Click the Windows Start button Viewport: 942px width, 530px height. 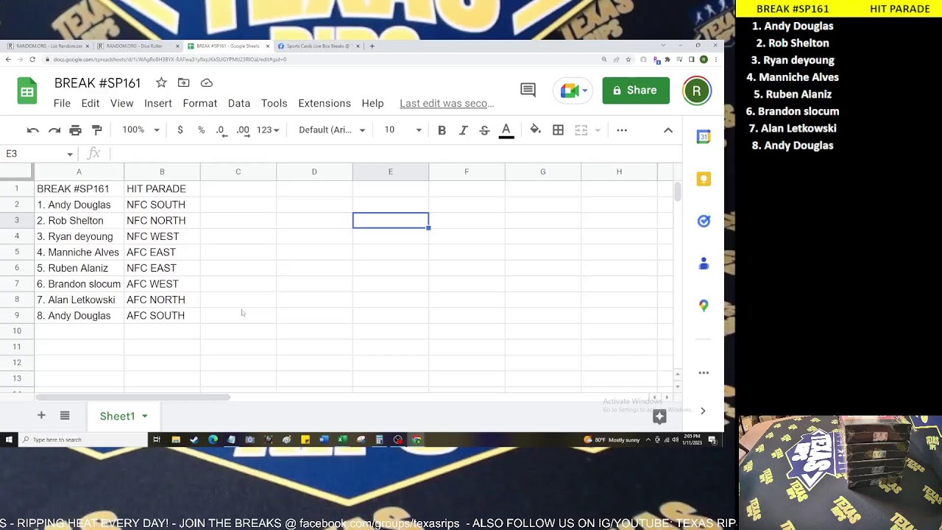9,439
